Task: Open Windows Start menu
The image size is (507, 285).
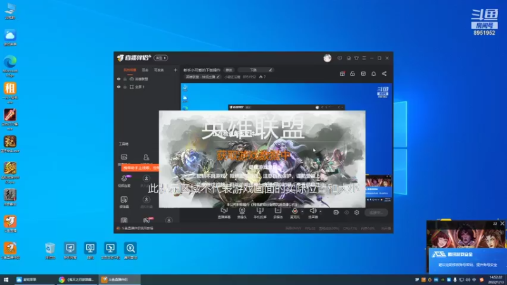Action: (6, 279)
